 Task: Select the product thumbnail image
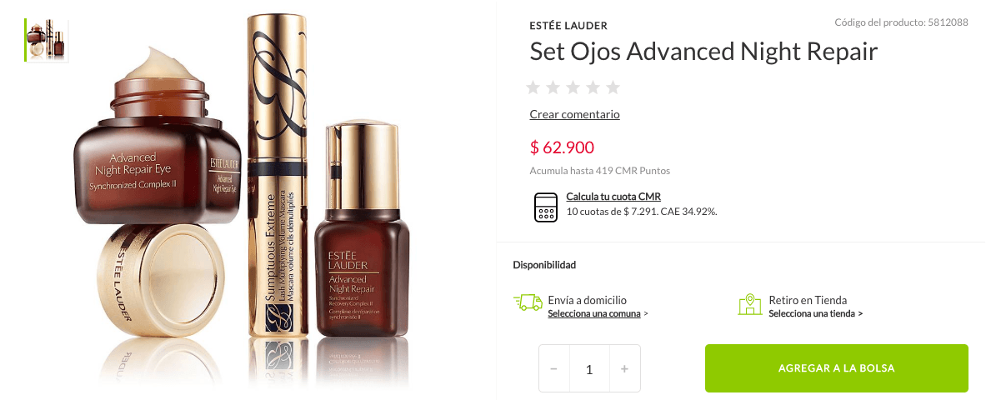(48, 40)
